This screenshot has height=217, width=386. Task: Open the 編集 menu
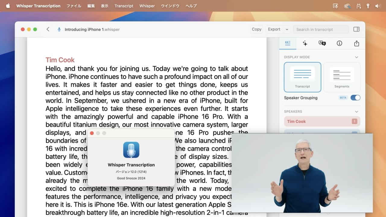coord(91,6)
